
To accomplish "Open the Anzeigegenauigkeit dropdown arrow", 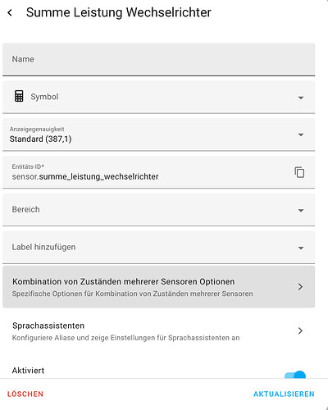I will click(301, 134).
